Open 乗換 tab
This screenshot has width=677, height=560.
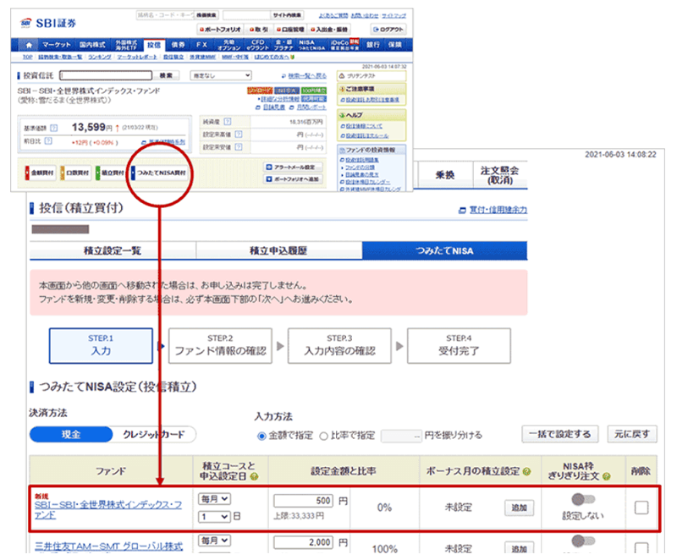click(445, 175)
